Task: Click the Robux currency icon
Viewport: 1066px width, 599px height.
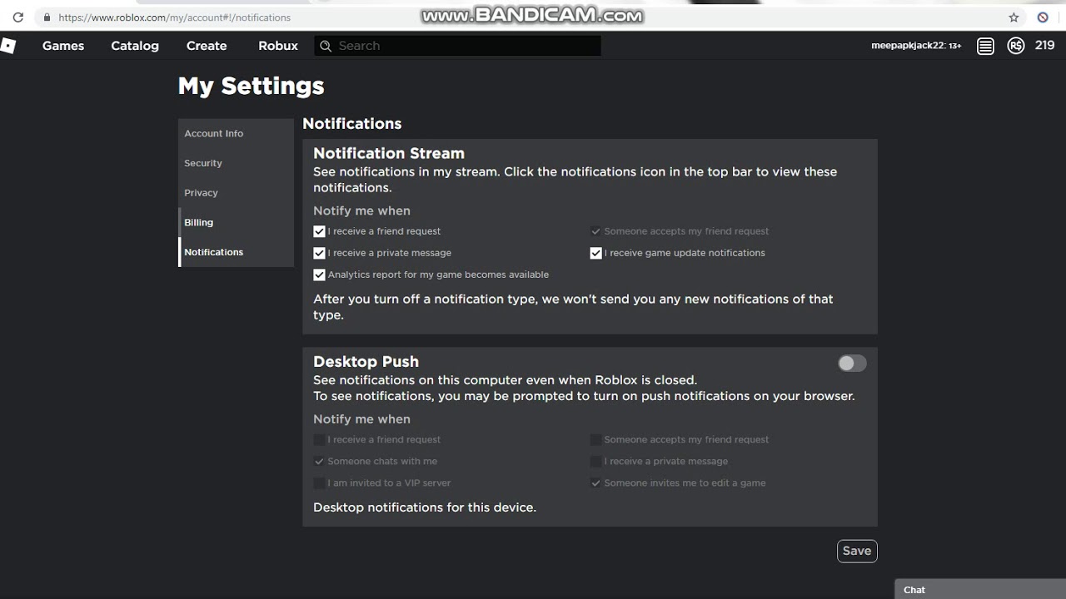Action: click(1015, 47)
